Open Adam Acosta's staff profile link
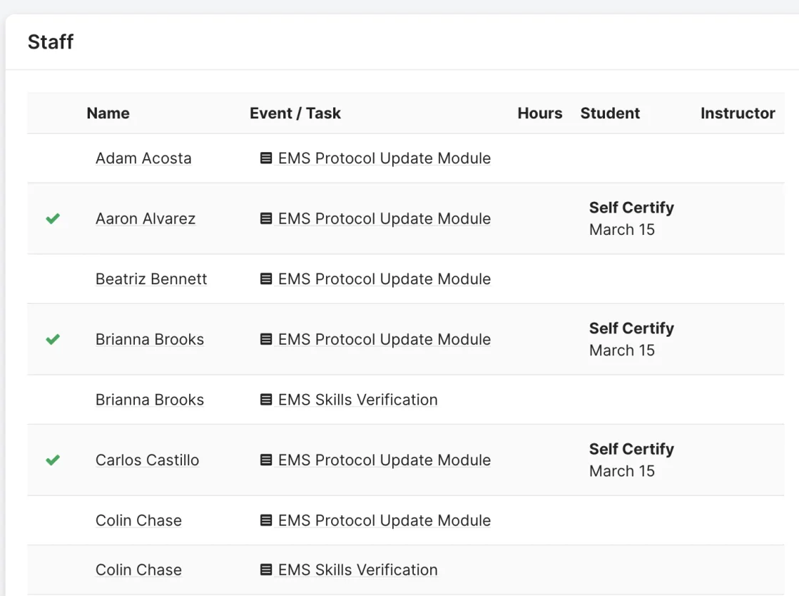Screen dimensions: 799x596 143,158
